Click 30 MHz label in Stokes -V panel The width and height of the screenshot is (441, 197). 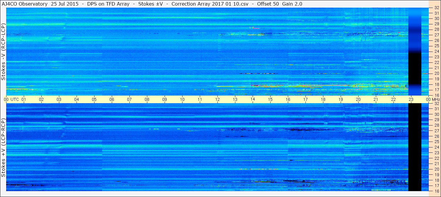[x=436, y=18]
